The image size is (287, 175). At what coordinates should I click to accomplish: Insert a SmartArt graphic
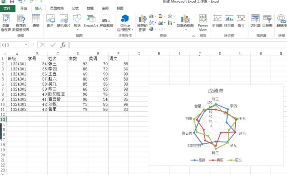pos(91,21)
